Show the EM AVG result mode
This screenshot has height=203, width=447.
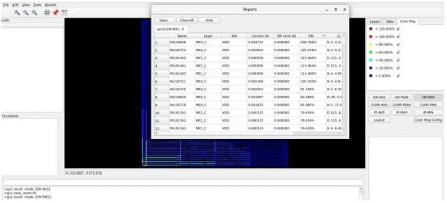[379, 98]
